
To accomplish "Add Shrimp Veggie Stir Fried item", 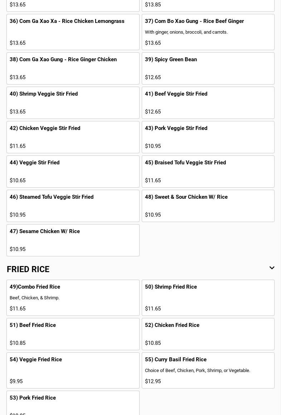I will (x=73, y=102).
